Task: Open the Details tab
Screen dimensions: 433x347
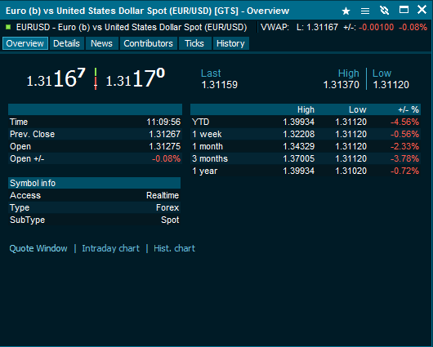Action: click(66, 43)
